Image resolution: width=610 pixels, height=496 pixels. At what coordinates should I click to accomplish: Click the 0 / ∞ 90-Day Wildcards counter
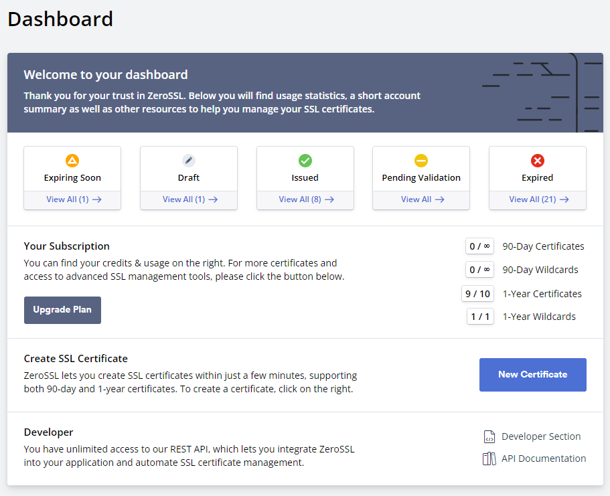click(479, 270)
